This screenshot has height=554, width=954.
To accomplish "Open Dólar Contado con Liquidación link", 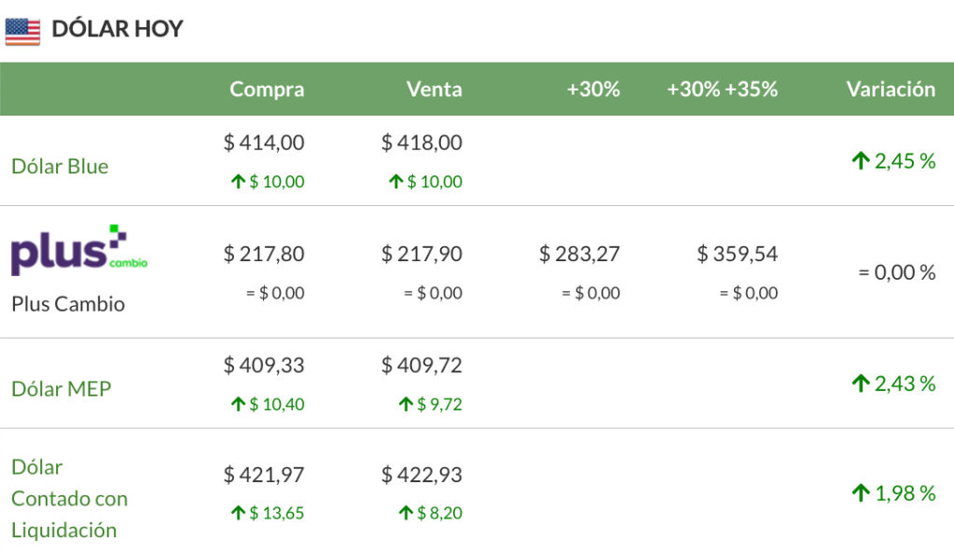I will coord(69,499).
